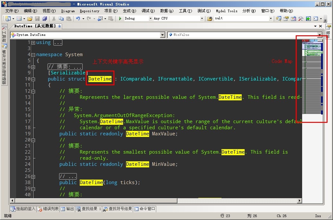Click the Undo arrow icon
This screenshot has width=333, height=220.
[x=78, y=19]
